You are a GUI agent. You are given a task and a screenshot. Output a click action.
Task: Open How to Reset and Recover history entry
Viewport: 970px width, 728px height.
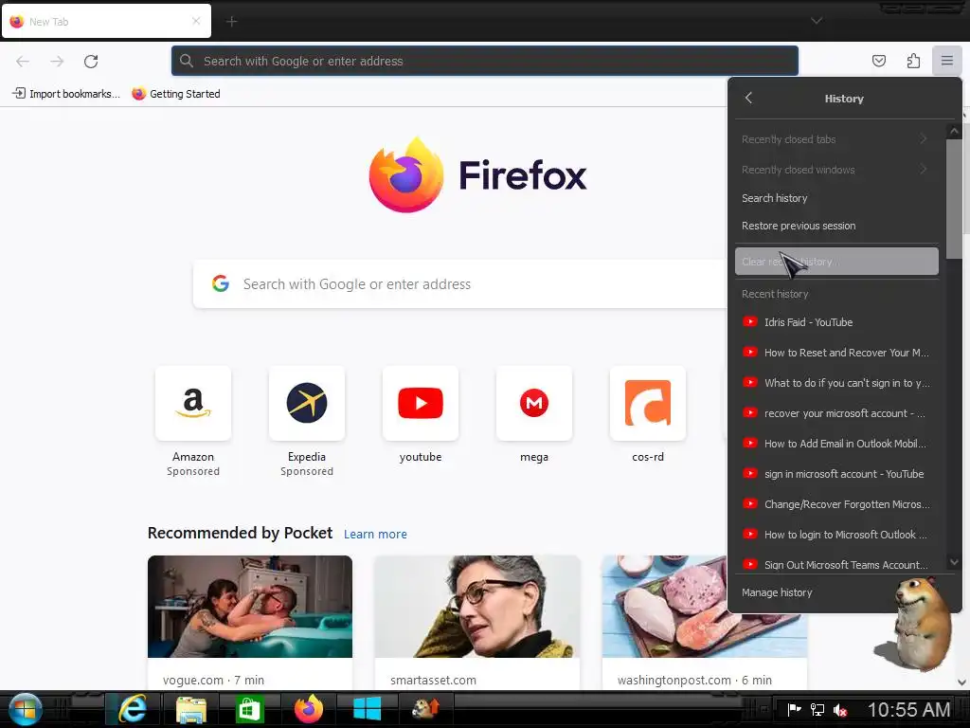(836, 353)
